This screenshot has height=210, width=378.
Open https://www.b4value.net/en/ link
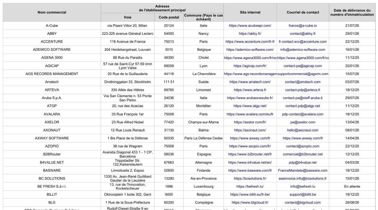250,163
